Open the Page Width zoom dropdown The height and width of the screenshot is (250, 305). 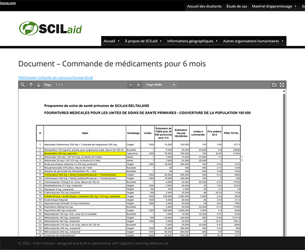click(x=160, y=85)
